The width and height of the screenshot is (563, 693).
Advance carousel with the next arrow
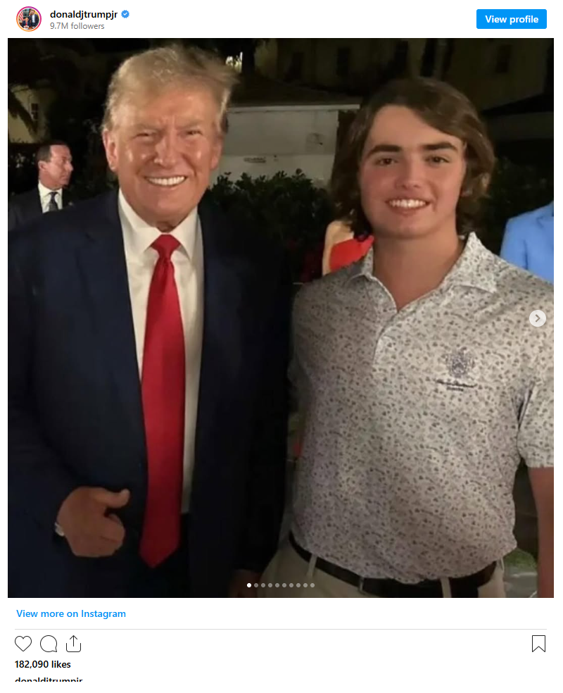pos(538,318)
